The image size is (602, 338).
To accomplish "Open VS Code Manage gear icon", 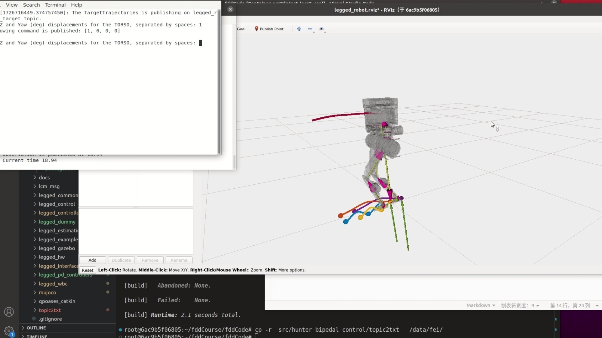I will click(x=9, y=330).
